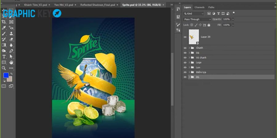This screenshot has width=277, height=138.
Task: Select the Eyedropper tool
Action: [4, 28]
